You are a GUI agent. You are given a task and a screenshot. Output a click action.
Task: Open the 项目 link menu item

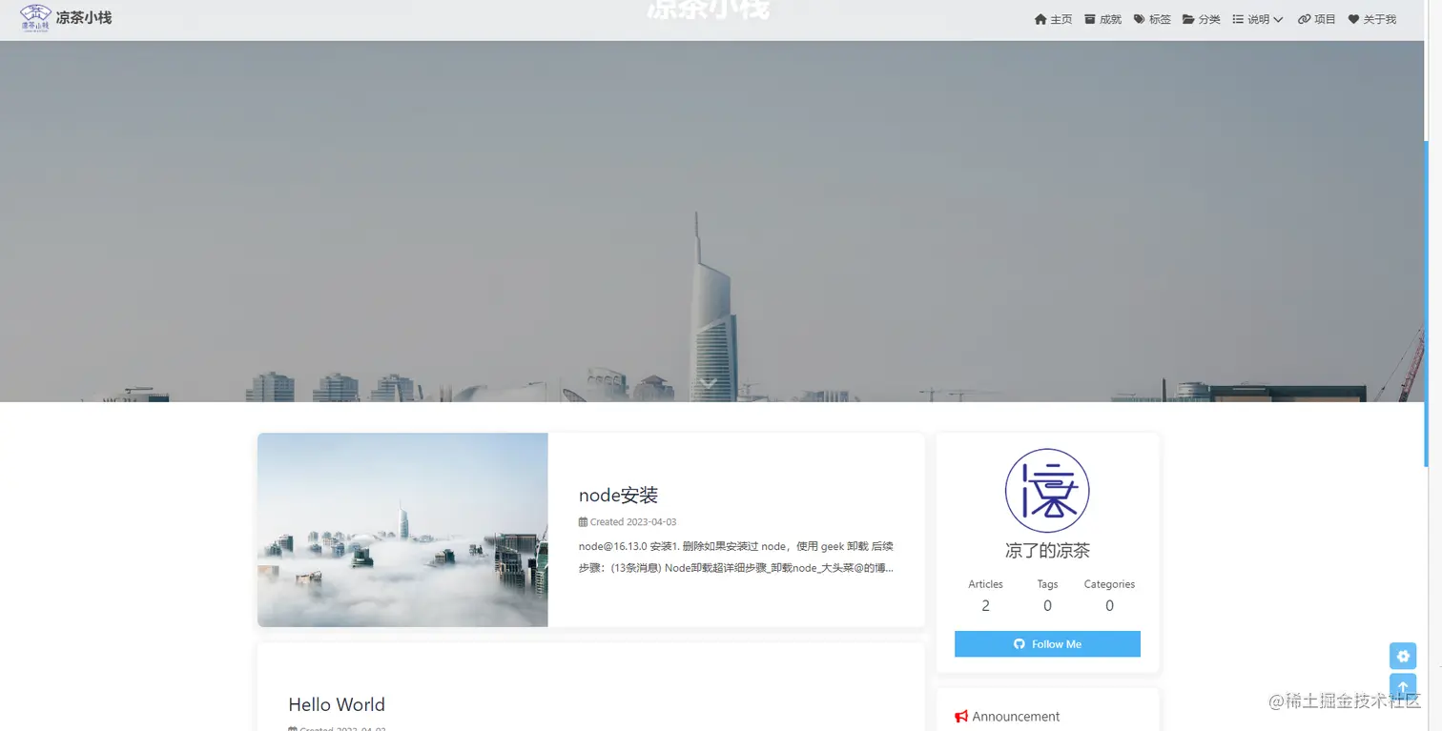coord(1317,19)
